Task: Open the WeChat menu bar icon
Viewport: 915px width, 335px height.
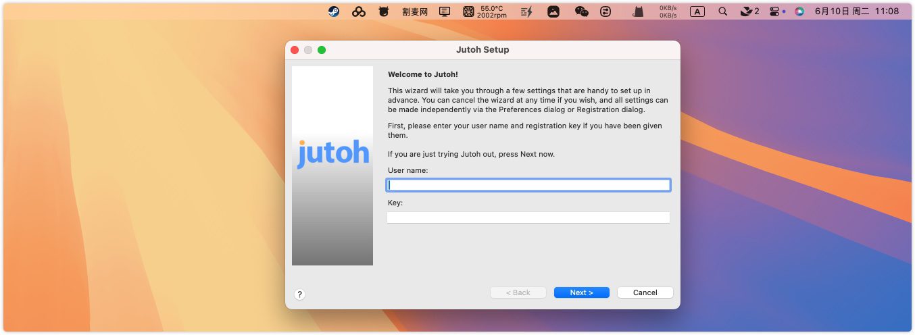Action: (x=581, y=11)
